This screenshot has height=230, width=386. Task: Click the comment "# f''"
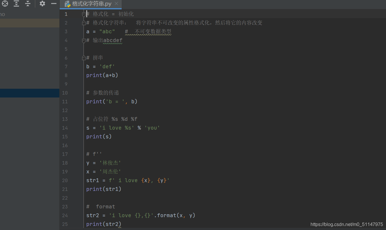94,154
